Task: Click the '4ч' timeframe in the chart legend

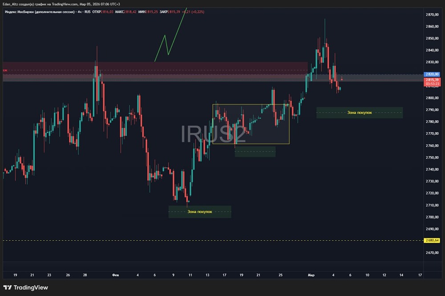Action: click(x=80, y=12)
